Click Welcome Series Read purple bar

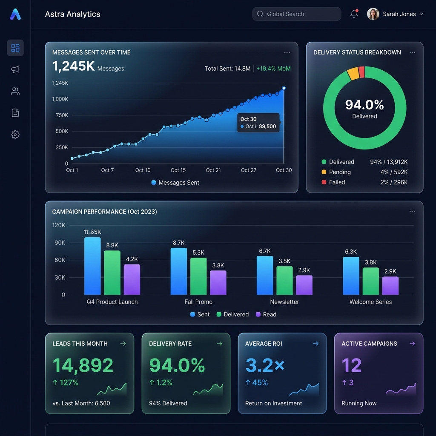(390, 286)
